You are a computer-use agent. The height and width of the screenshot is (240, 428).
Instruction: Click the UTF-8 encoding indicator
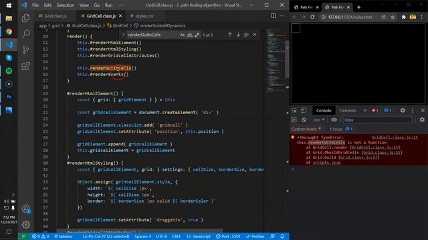click(161, 237)
